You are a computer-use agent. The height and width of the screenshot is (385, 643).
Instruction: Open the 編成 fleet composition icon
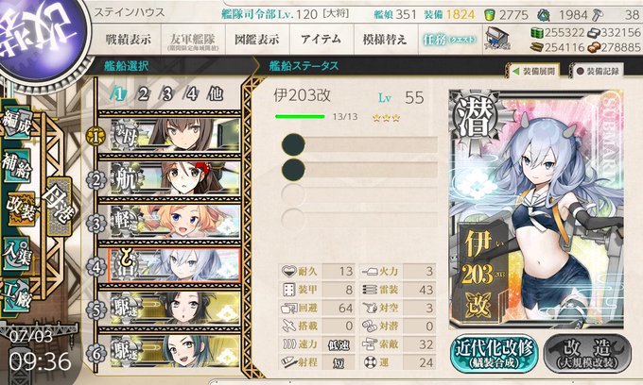point(16,124)
